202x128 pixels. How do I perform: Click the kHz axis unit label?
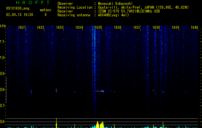point(3,26)
